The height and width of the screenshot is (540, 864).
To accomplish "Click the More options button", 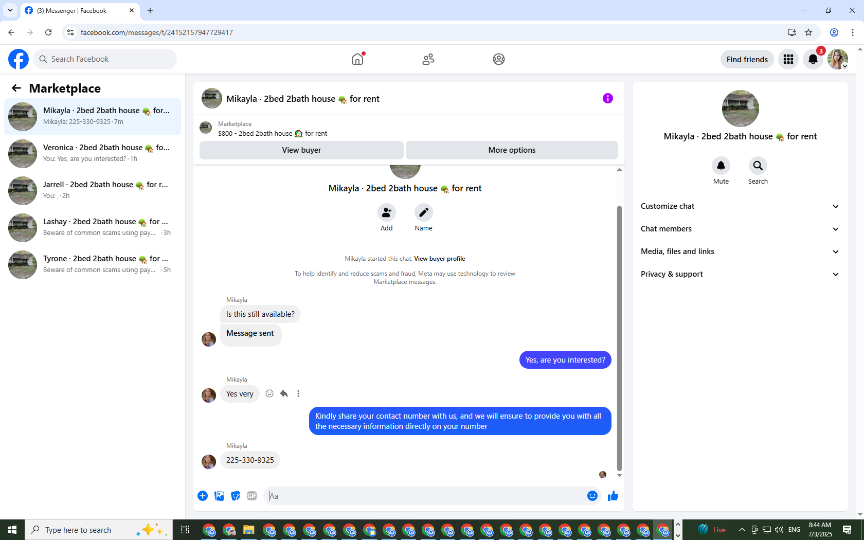I will click(x=512, y=150).
